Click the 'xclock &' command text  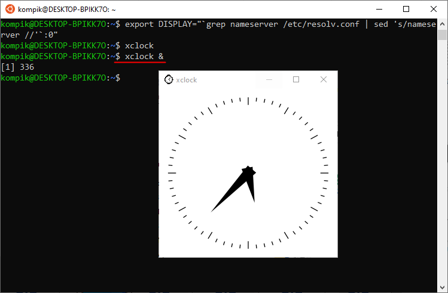144,57
